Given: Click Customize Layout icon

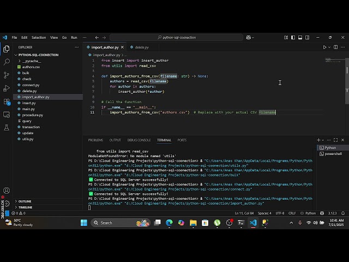Looking at the screenshot, I should tap(286, 38).
